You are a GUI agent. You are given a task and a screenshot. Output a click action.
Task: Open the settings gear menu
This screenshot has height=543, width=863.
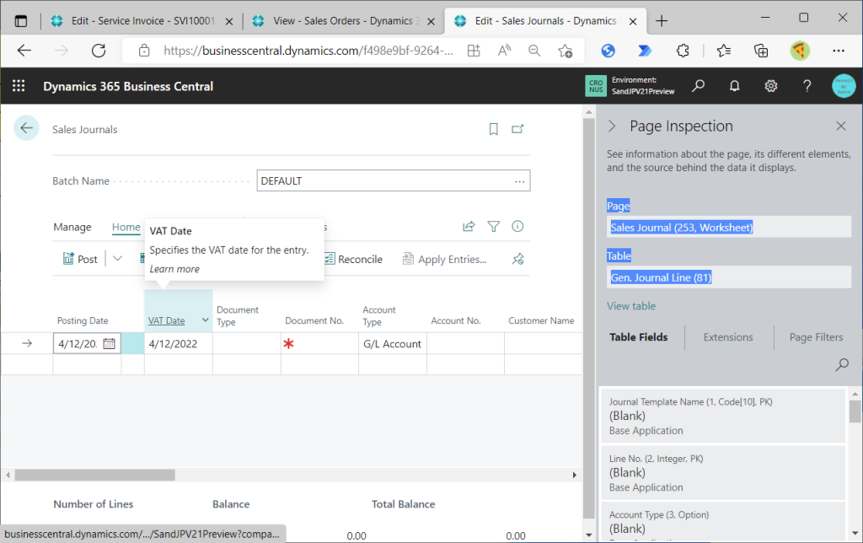pos(770,86)
